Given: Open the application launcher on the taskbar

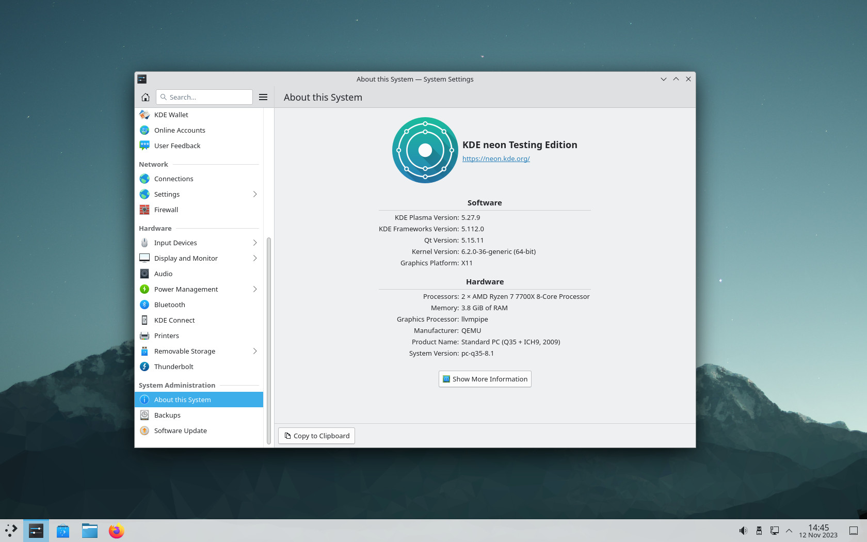Looking at the screenshot, I should tap(11, 531).
